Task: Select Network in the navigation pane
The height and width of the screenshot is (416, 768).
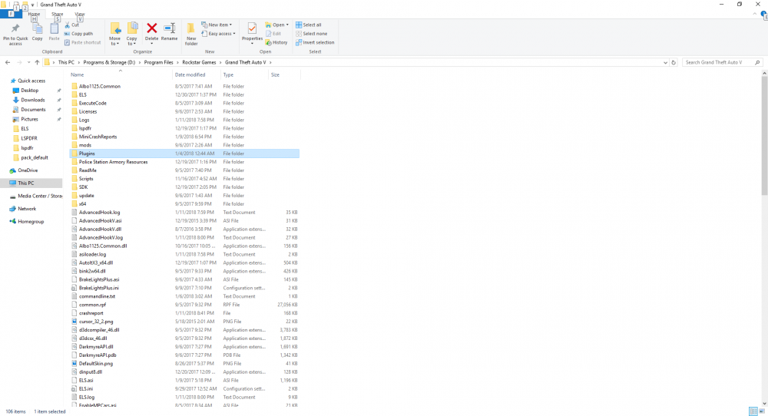Action: point(27,209)
